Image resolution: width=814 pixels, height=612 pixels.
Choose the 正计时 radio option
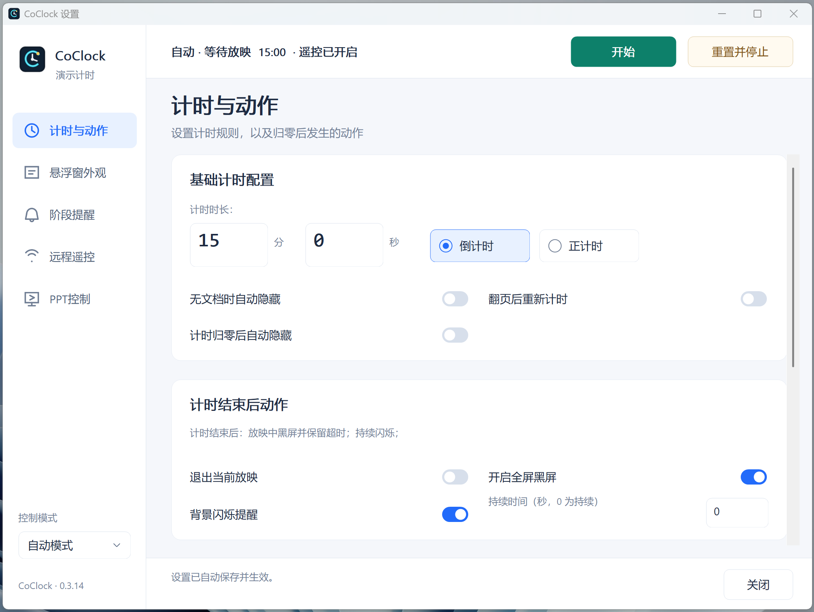pyautogui.click(x=589, y=246)
